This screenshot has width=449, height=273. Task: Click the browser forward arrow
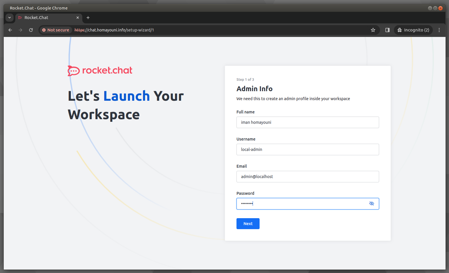pos(21,30)
